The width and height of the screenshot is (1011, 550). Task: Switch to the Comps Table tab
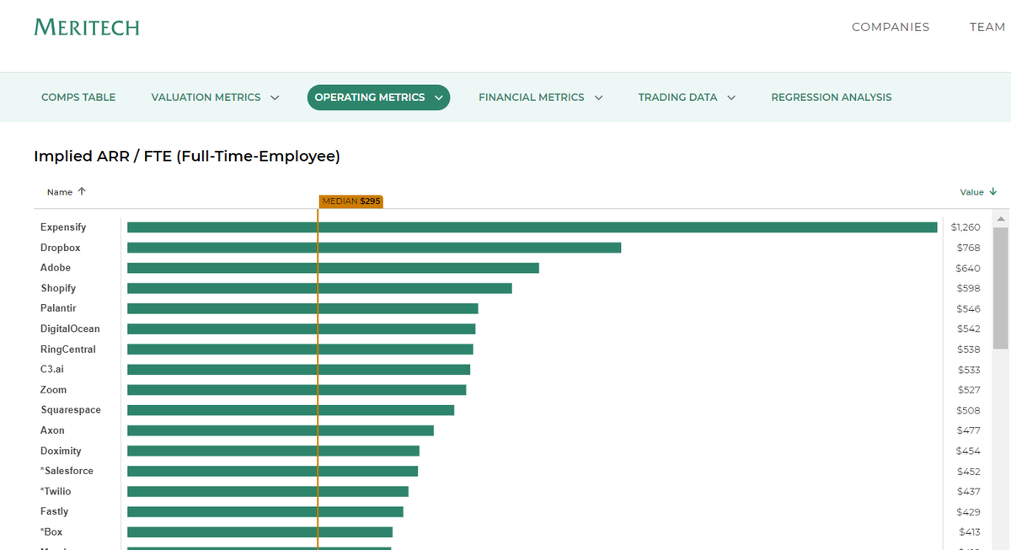click(78, 98)
